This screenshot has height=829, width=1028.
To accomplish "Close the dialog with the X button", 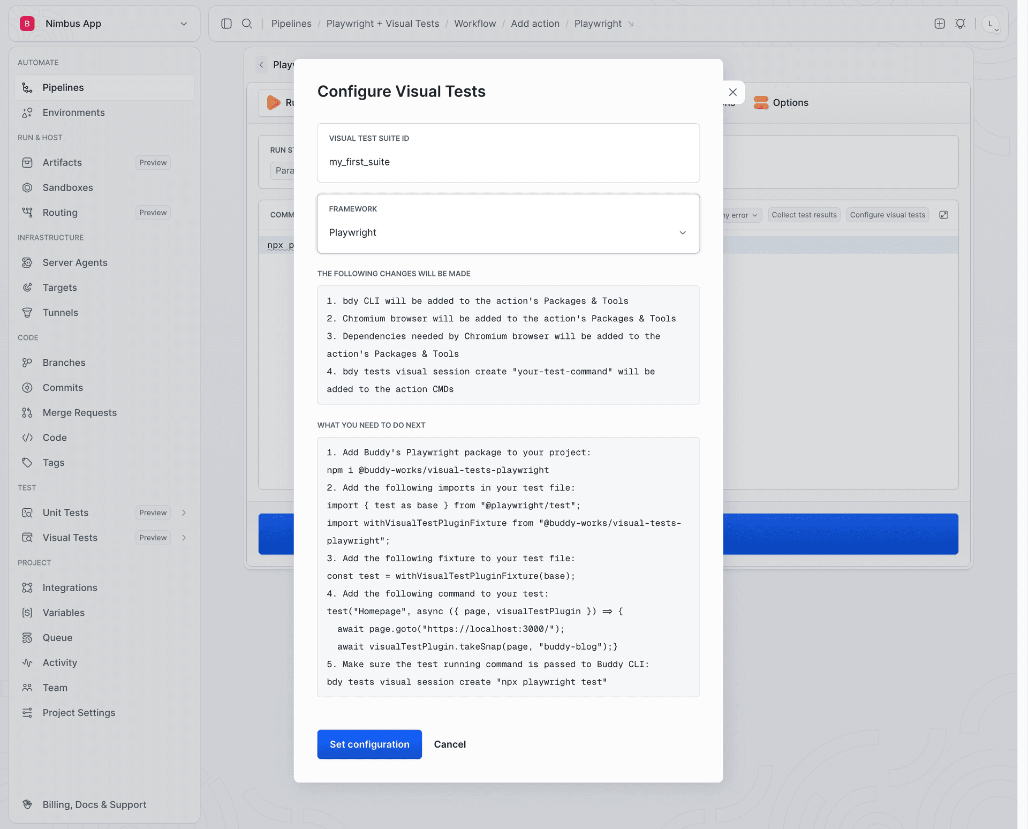I will [x=733, y=92].
